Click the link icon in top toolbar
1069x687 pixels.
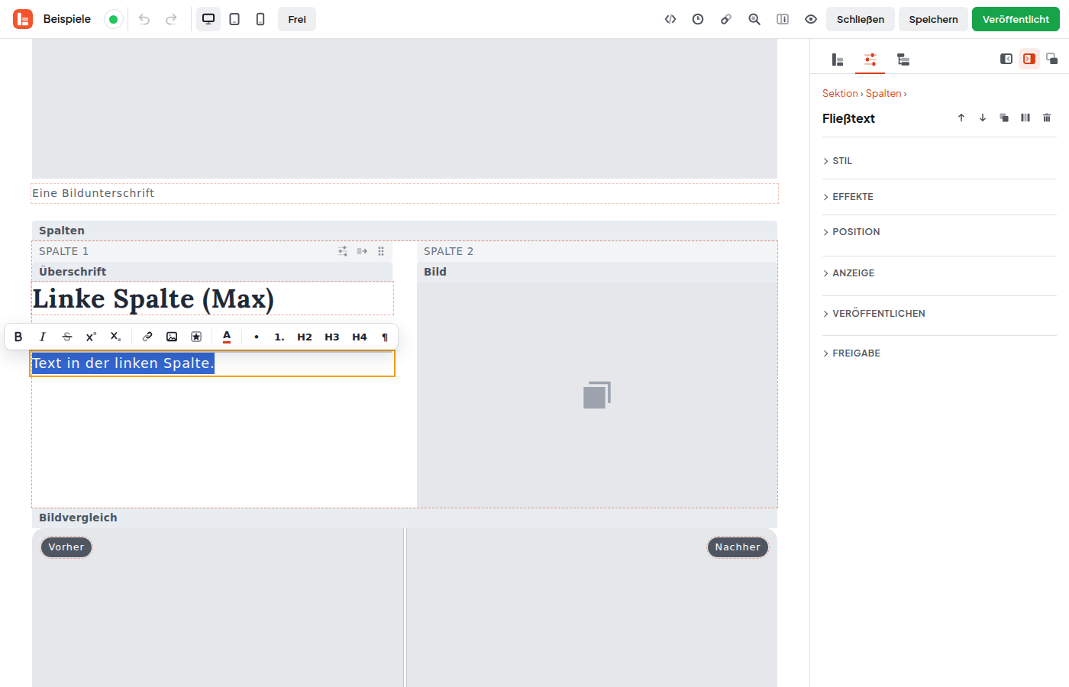(x=726, y=19)
